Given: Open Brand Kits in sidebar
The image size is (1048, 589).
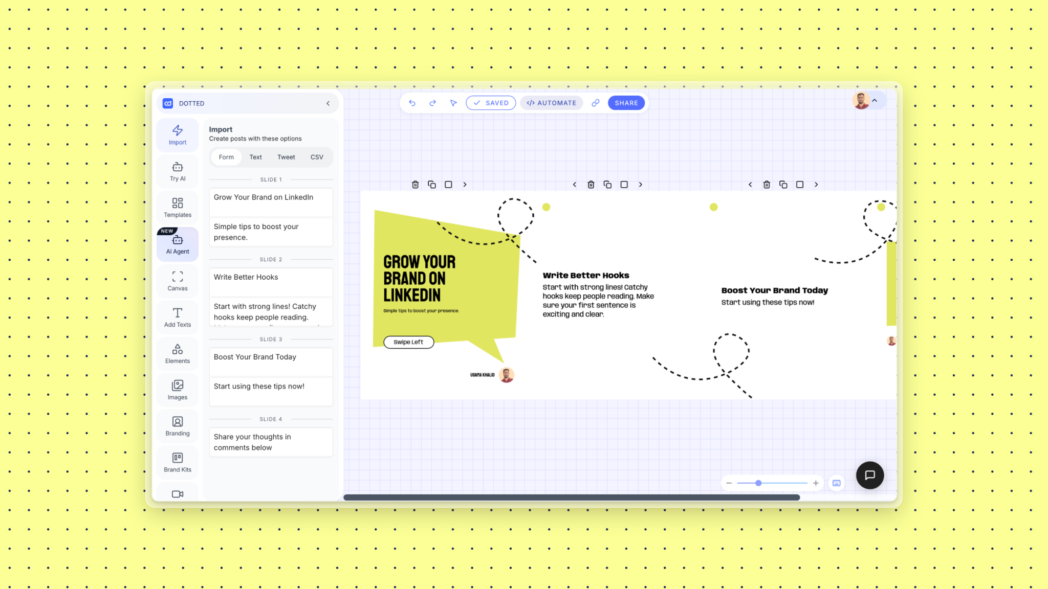Looking at the screenshot, I should click(x=178, y=462).
